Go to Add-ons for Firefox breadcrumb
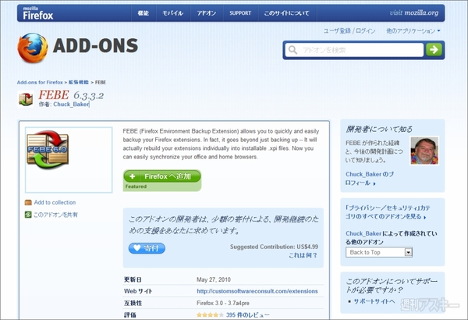This screenshot has width=468, height=320. click(x=40, y=82)
